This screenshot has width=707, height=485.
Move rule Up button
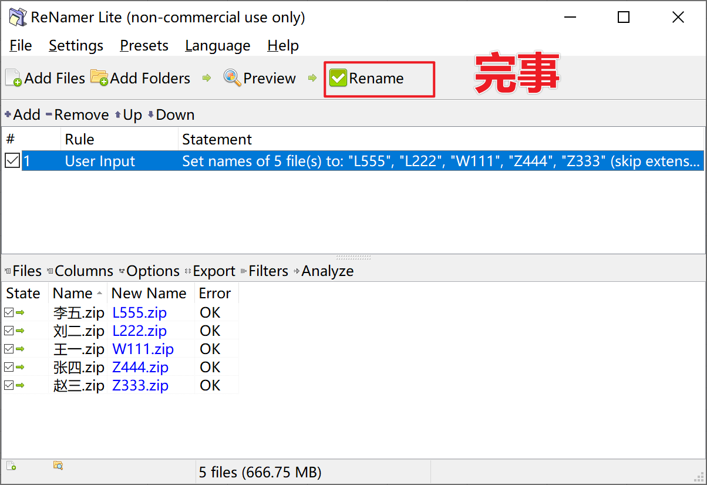click(129, 114)
